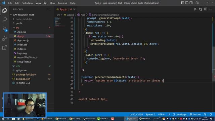
Task: Change end of line sequence LF
Action: pyautogui.click(x=169, y=114)
